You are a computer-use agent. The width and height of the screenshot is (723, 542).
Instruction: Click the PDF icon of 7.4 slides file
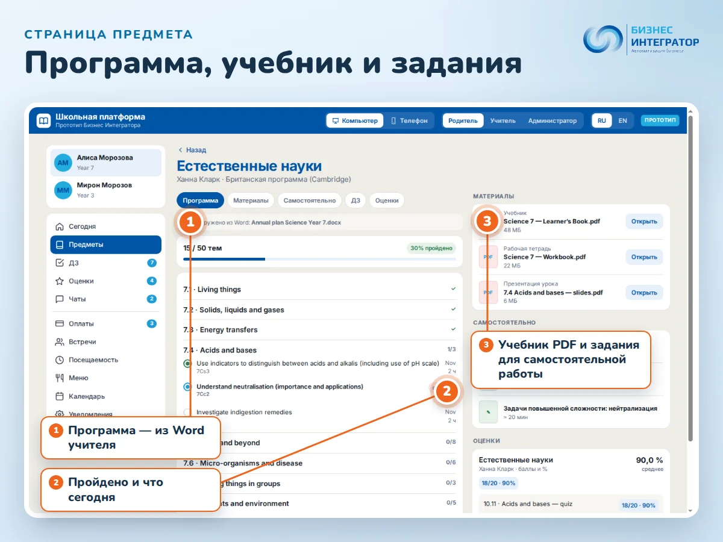click(x=488, y=292)
